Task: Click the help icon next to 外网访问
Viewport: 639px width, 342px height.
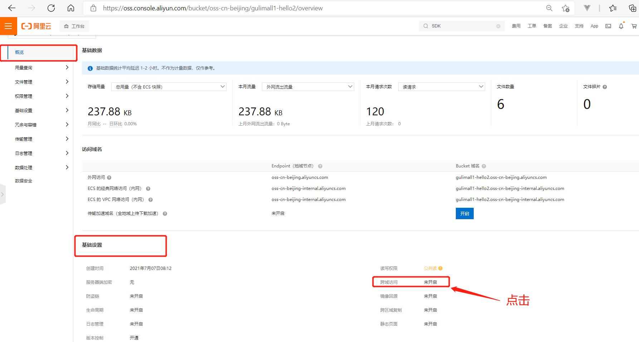Action: tap(109, 177)
